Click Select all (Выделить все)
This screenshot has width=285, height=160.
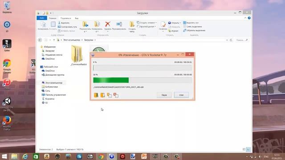[191, 23]
